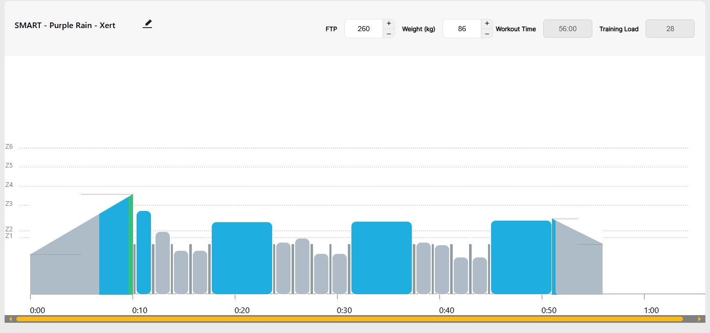The height and width of the screenshot is (333, 710).
Task: Click the Weight (kg) input field
Action: (x=462, y=29)
